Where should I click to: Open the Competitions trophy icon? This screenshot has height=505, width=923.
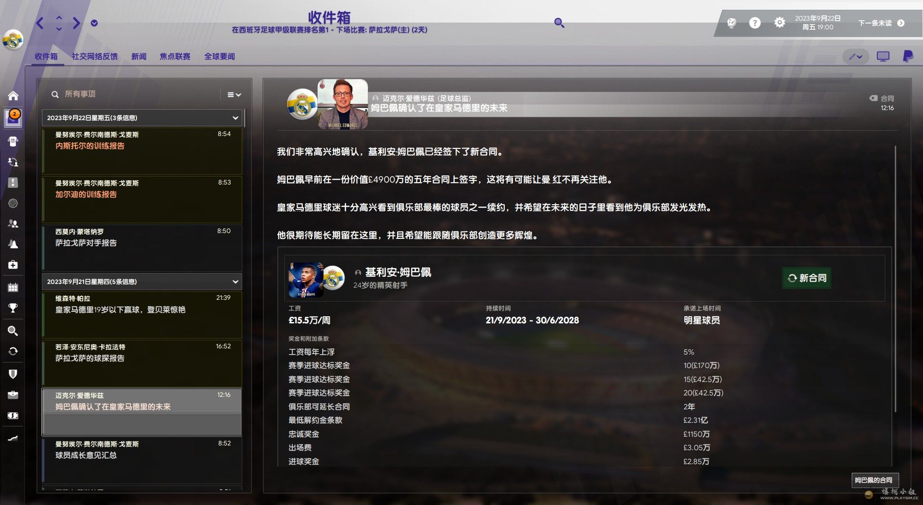pos(13,308)
